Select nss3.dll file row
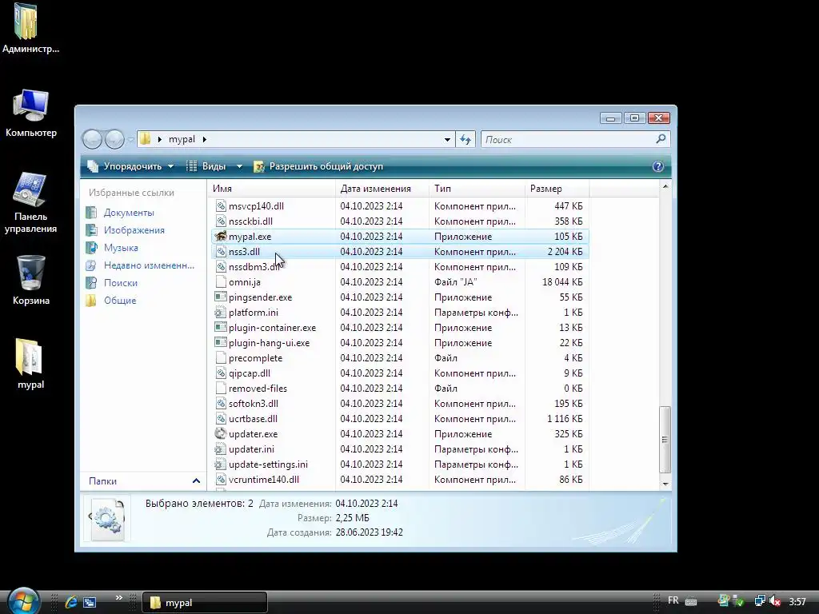 [x=400, y=252]
